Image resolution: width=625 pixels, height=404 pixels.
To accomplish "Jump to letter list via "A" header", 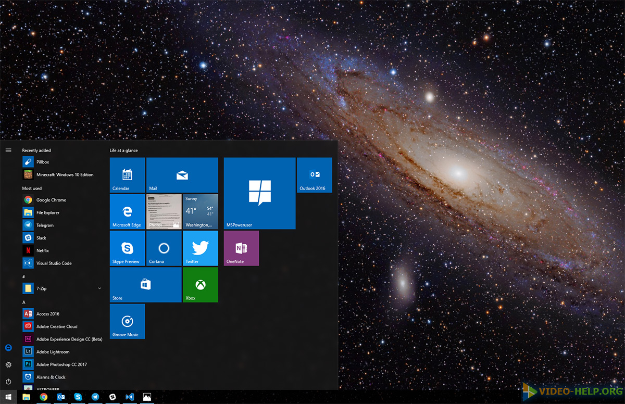I will [x=24, y=302].
